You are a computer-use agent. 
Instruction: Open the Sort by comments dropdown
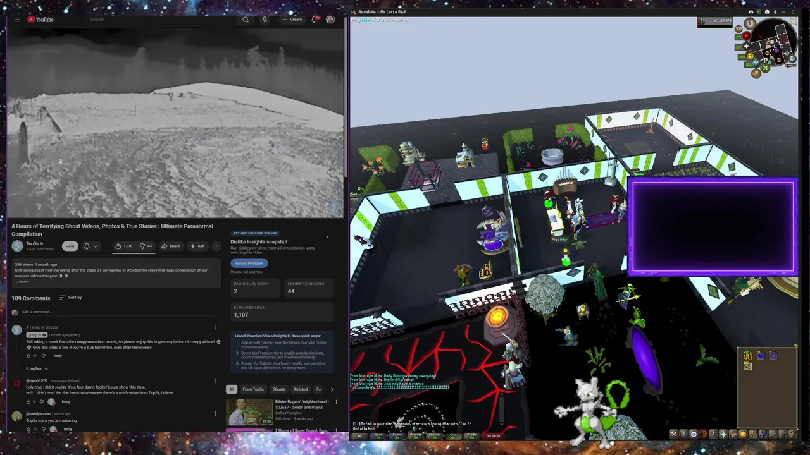71,298
